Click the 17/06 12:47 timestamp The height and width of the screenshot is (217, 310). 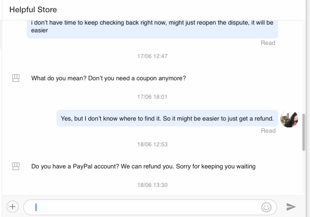(152, 56)
